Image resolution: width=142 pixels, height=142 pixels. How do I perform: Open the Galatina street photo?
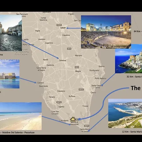(11, 33)
